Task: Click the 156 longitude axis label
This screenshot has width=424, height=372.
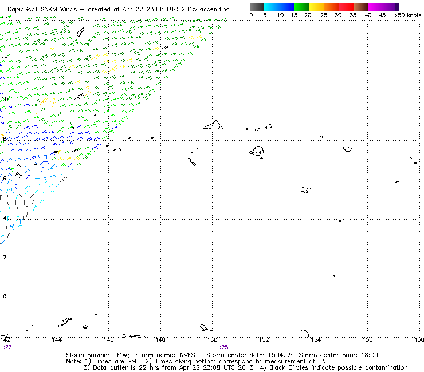Action: pos(367,339)
